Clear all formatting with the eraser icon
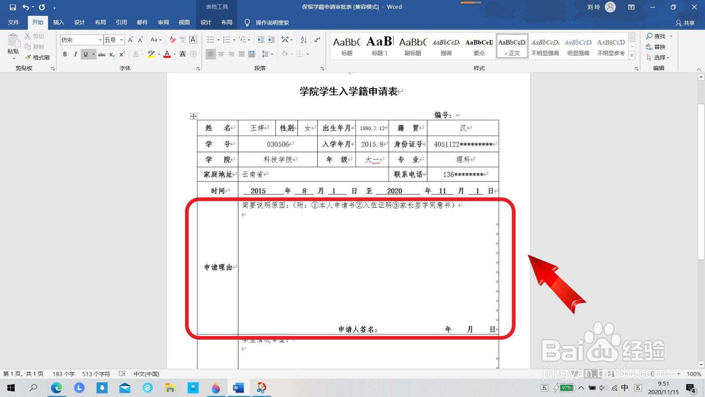This screenshot has width=705, height=397. click(x=173, y=40)
